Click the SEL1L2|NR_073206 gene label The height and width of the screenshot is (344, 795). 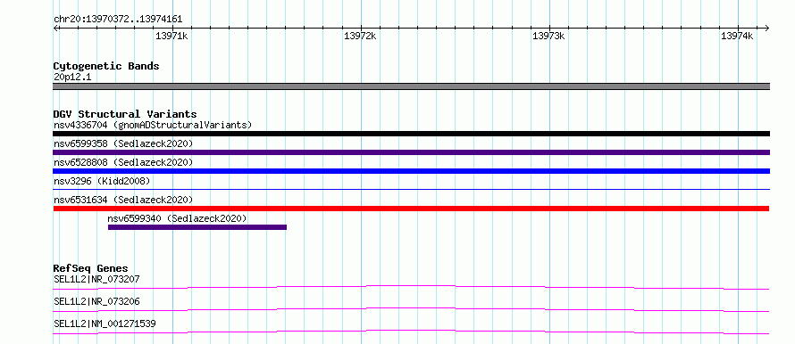96,301
